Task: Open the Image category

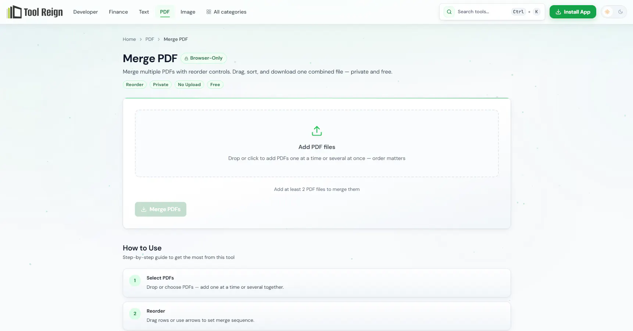Action: (x=188, y=12)
